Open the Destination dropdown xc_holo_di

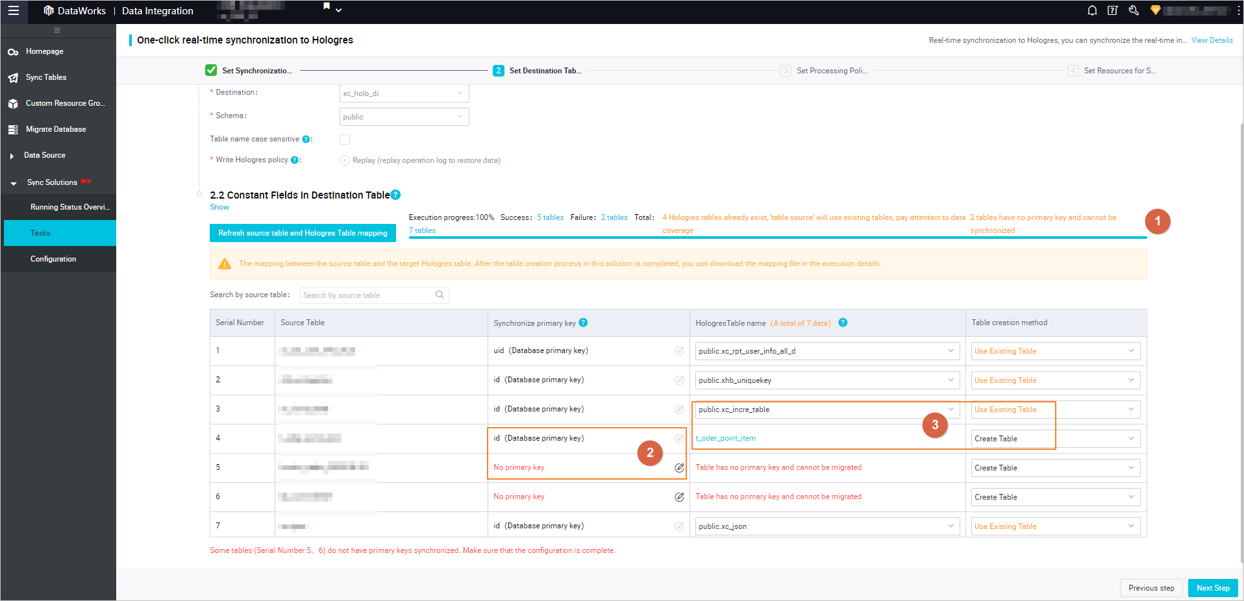pyautogui.click(x=404, y=93)
